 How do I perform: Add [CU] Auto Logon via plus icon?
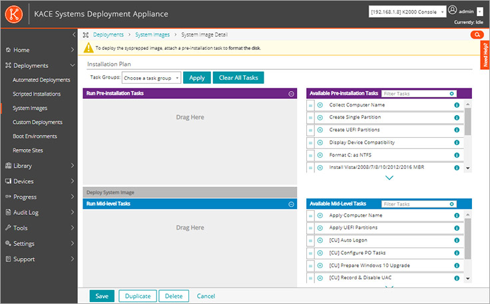click(x=320, y=240)
